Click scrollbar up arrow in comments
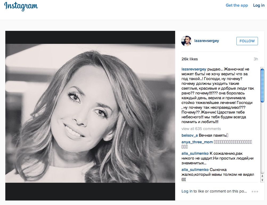Screen dimensions: 267x205 coord(262,176)
